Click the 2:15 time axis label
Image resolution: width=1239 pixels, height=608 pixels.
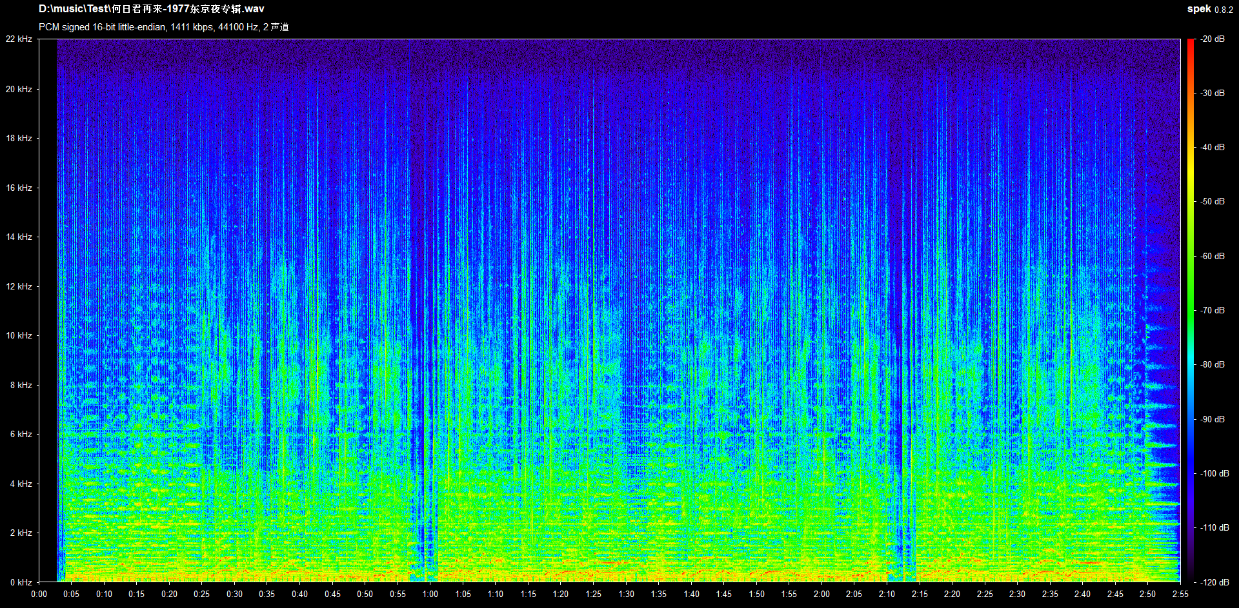click(920, 594)
